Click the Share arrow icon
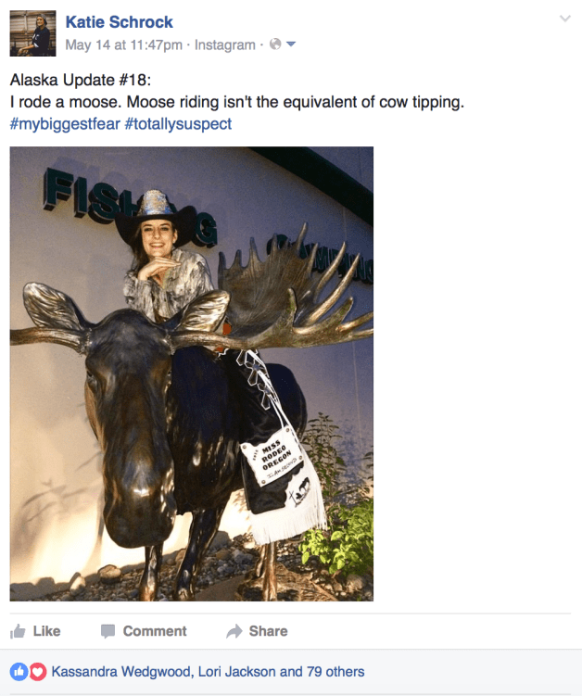Image resolution: width=582 pixels, height=696 pixels. [x=234, y=631]
